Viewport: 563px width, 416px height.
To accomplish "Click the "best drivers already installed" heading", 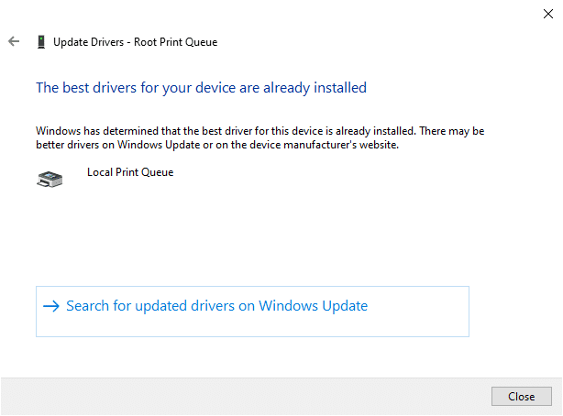I will pyautogui.click(x=201, y=88).
